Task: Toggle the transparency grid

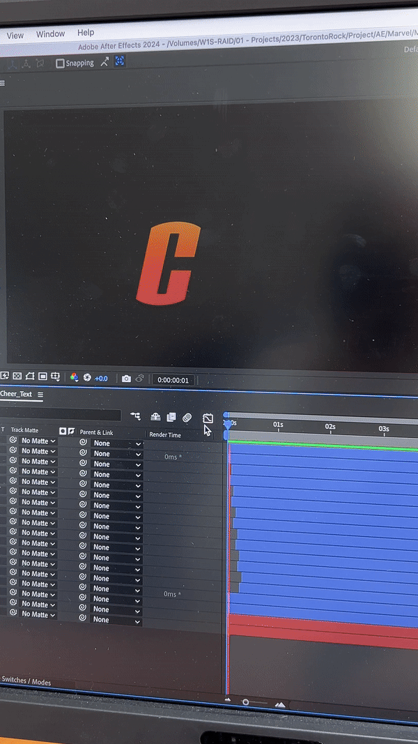Action: 17,377
